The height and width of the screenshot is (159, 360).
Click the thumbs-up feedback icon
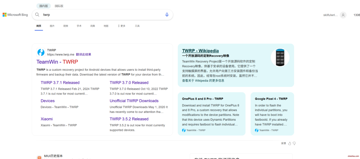290,144
